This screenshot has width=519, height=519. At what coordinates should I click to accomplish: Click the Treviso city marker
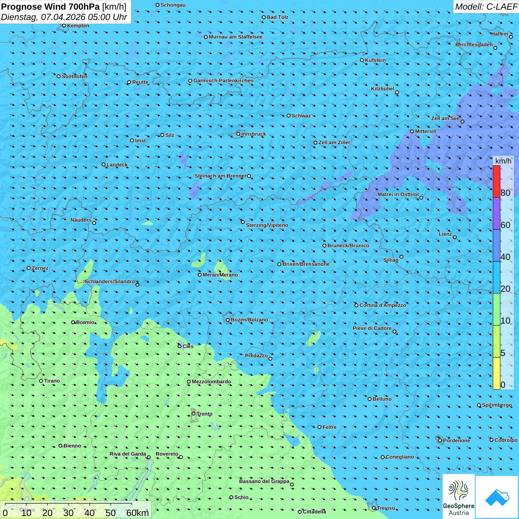click(374, 508)
